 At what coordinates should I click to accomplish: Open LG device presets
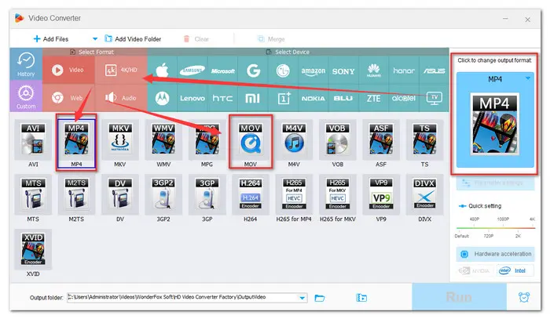[x=283, y=71]
